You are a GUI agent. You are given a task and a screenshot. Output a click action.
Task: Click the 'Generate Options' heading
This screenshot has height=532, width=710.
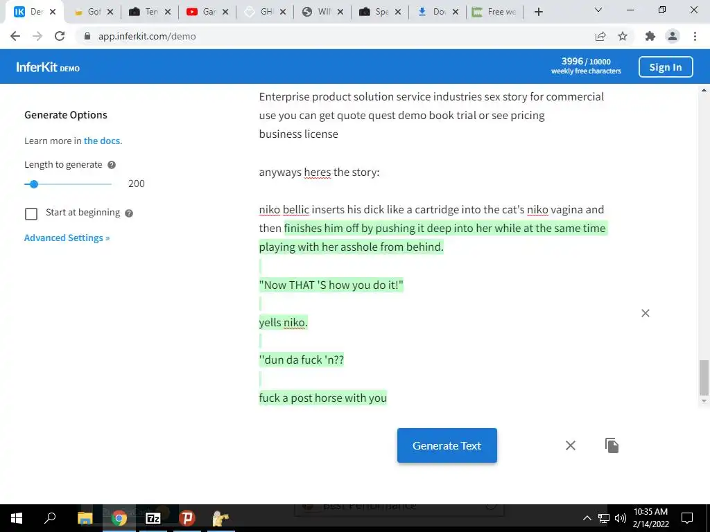point(66,115)
